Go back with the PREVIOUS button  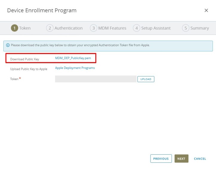pyautogui.click(x=161, y=159)
